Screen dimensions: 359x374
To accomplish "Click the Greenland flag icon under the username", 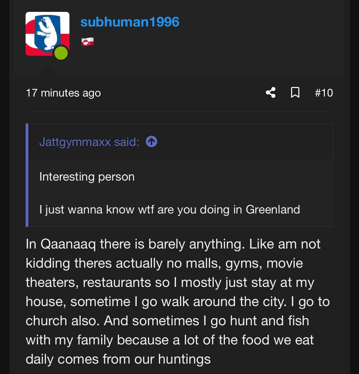I will coord(87,41).
